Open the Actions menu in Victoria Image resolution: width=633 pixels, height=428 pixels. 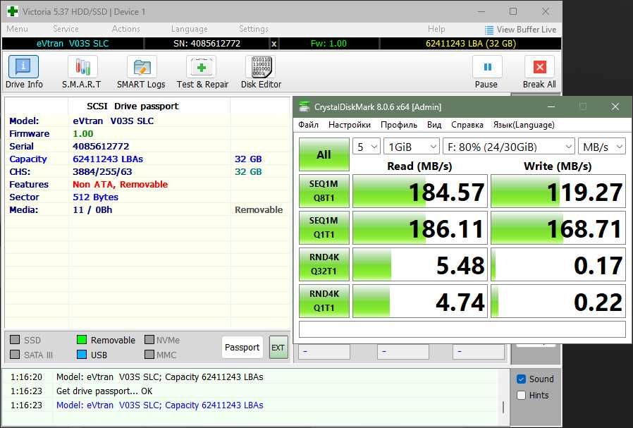(x=126, y=29)
